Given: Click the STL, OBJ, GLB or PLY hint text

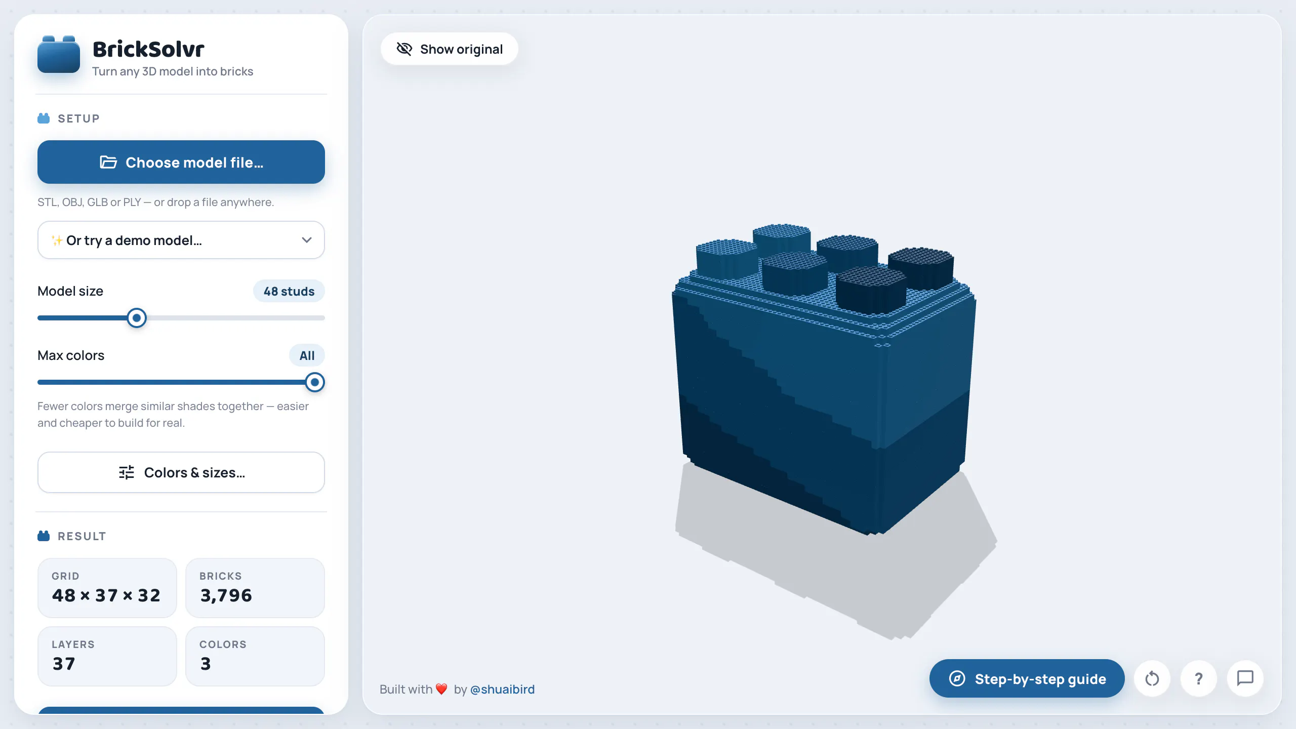Looking at the screenshot, I should tap(155, 202).
